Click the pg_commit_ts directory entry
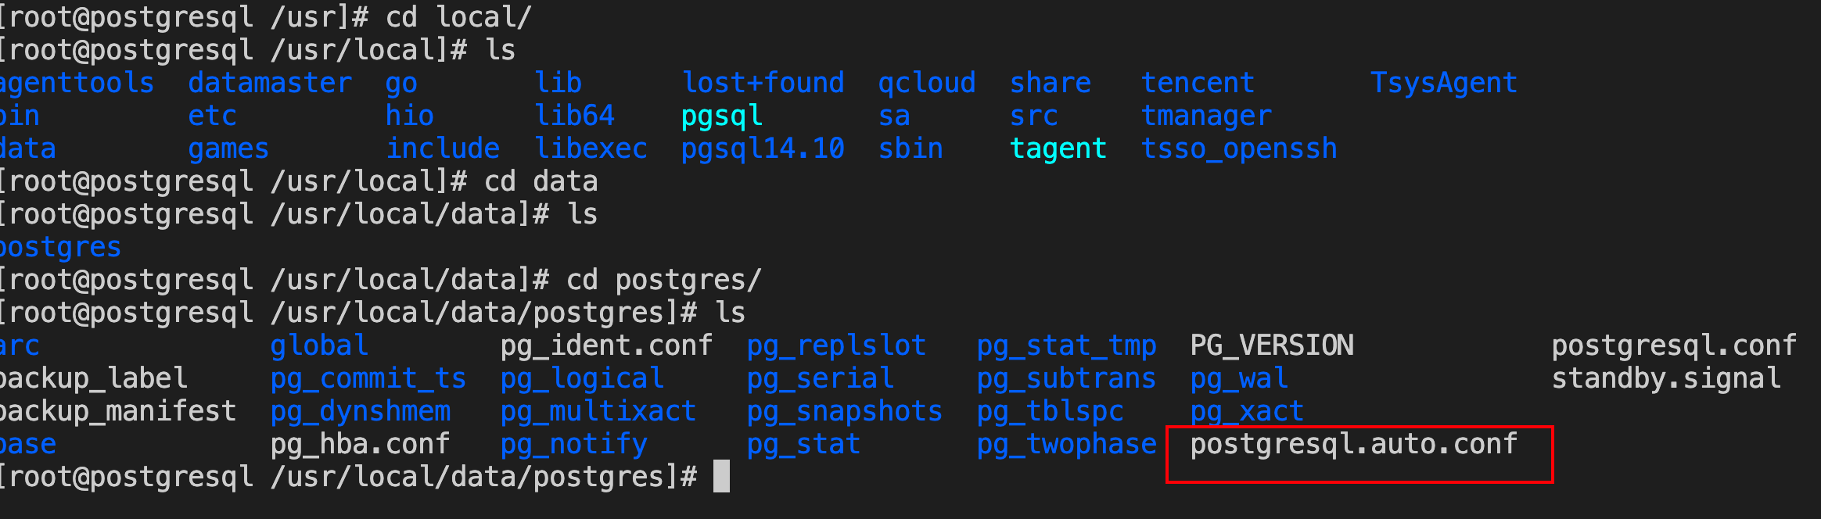1821x519 pixels. (x=368, y=379)
